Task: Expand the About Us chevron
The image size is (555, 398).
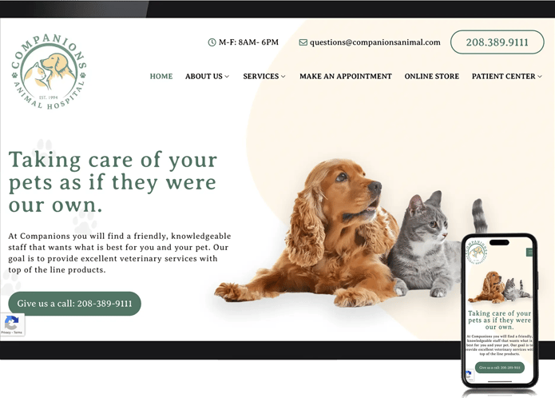Action: pyautogui.click(x=227, y=77)
